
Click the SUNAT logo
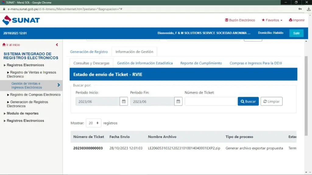click(21, 20)
